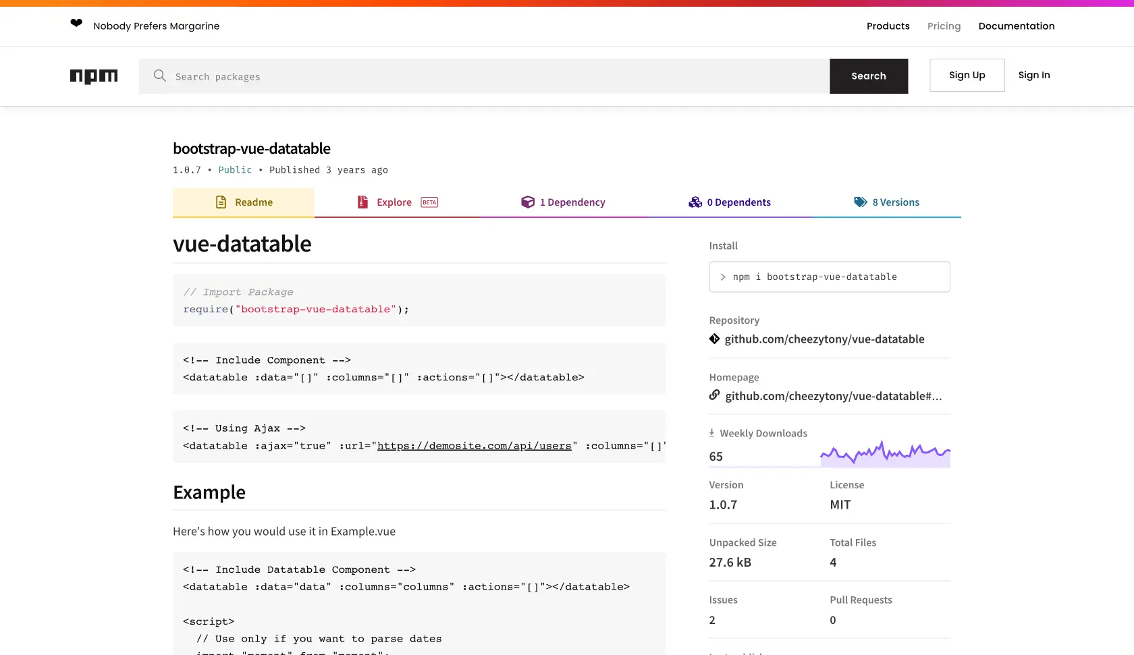Click the vue-datatable readme heading
This screenshot has height=655, width=1134.
point(242,244)
